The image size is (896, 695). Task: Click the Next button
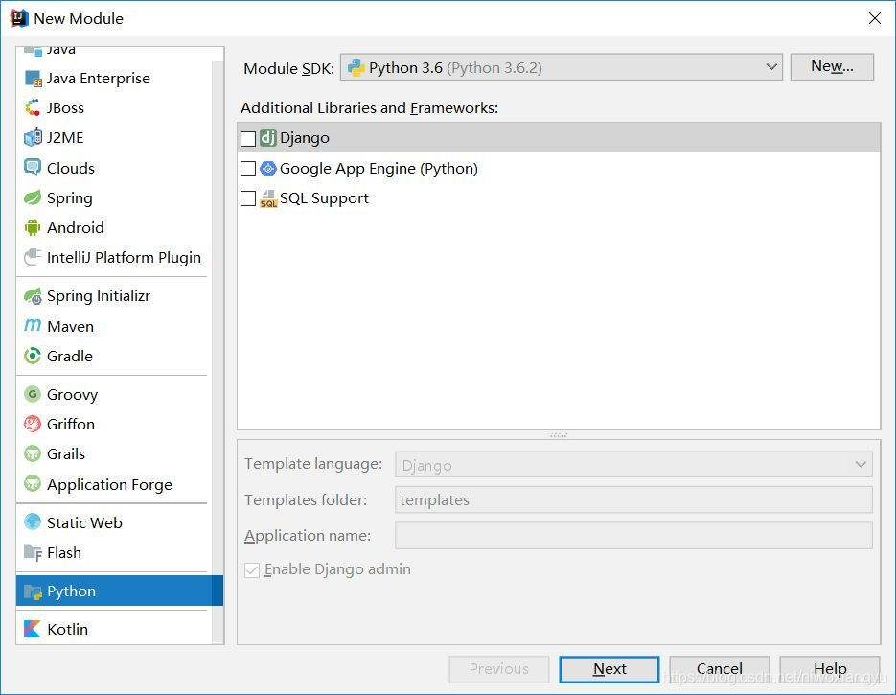click(x=609, y=669)
